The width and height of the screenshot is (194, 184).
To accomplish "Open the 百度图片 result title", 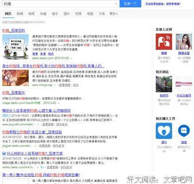I will 14,92.
